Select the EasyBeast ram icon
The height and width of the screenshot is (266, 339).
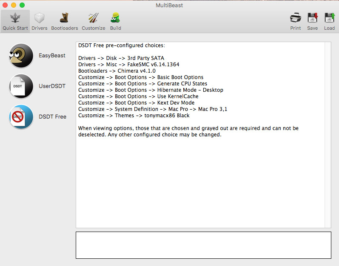coord(21,56)
